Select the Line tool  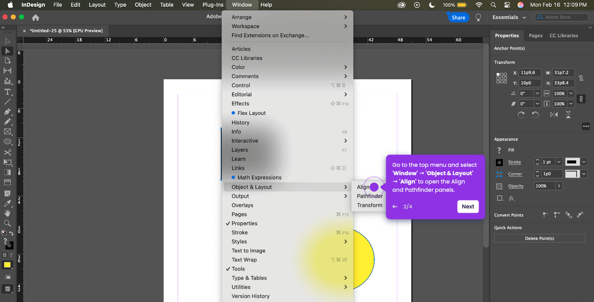7,102
